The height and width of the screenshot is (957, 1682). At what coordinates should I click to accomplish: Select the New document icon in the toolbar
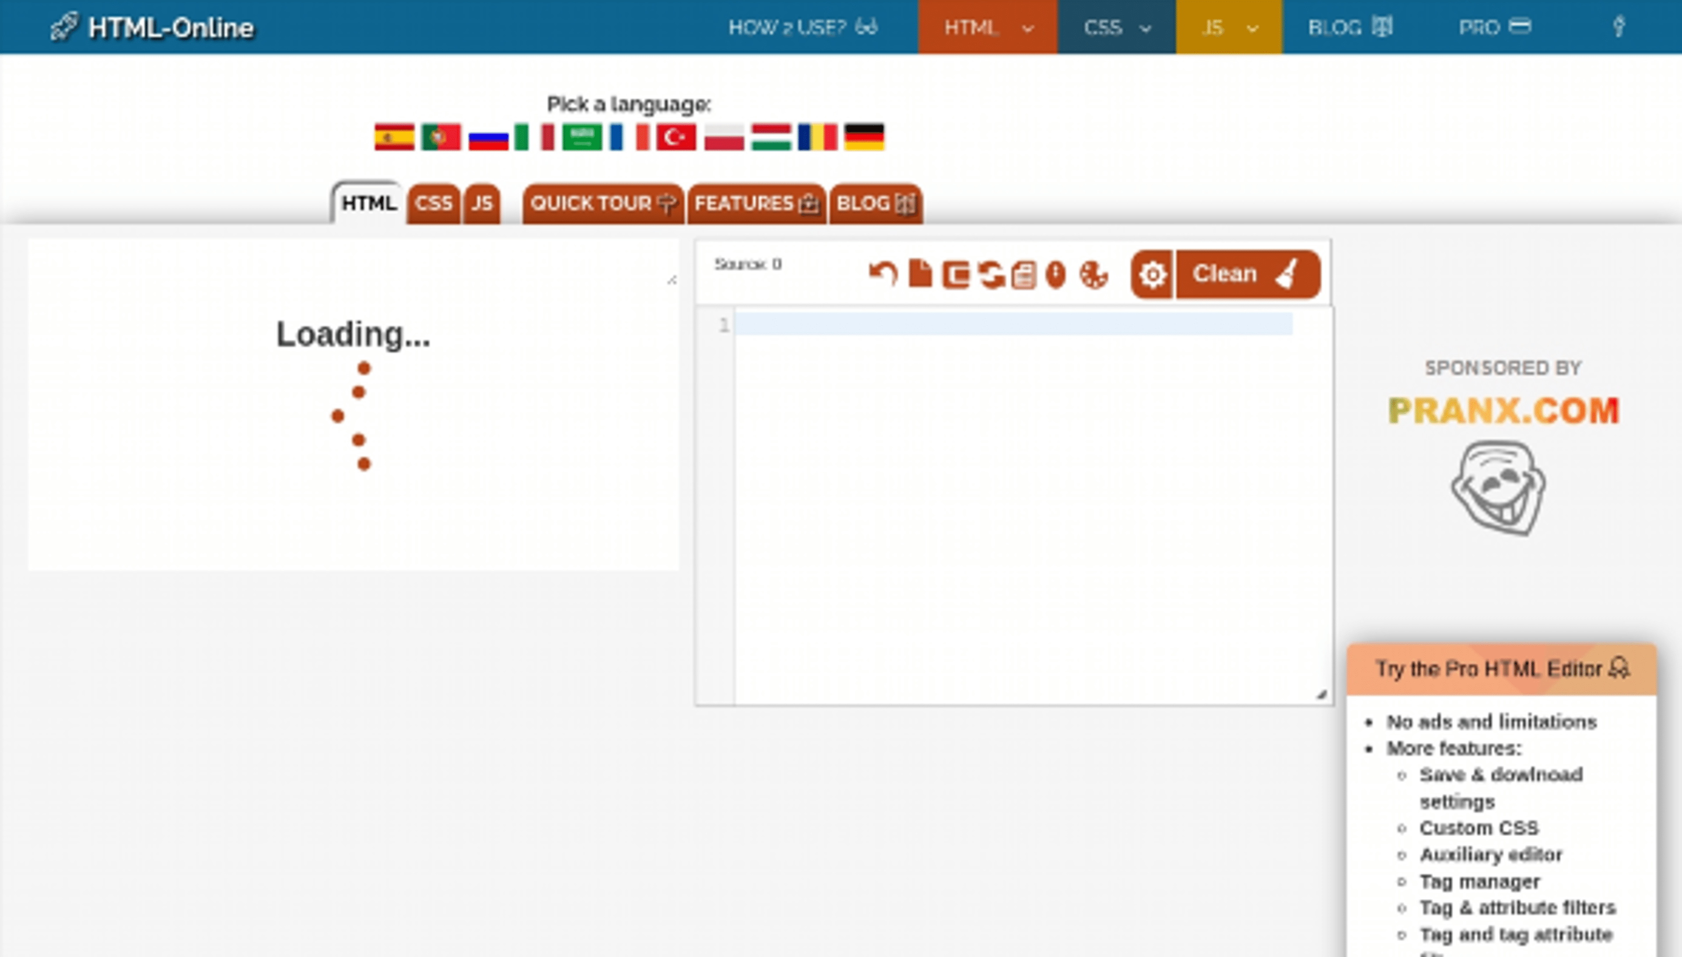tap(920, 274)
